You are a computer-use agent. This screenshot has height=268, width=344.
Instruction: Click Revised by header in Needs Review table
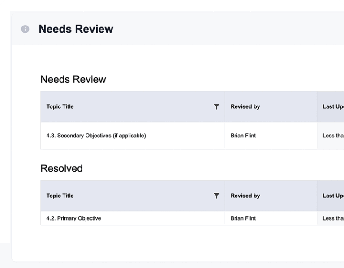(245, 107)
